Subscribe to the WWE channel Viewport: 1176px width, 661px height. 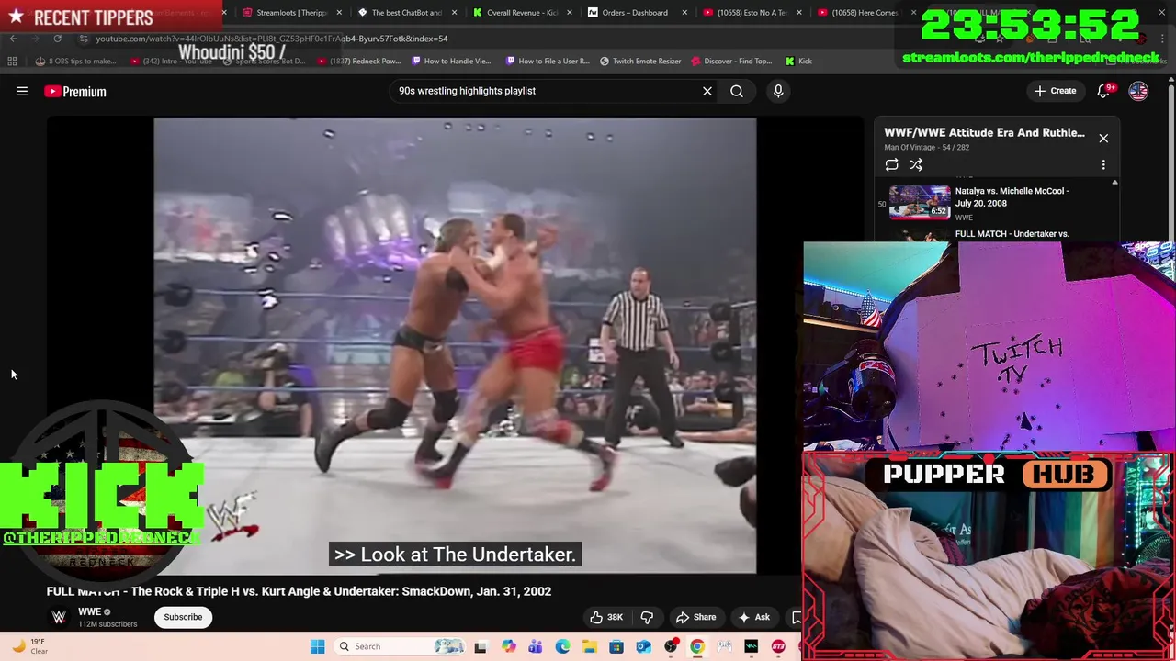183,617
